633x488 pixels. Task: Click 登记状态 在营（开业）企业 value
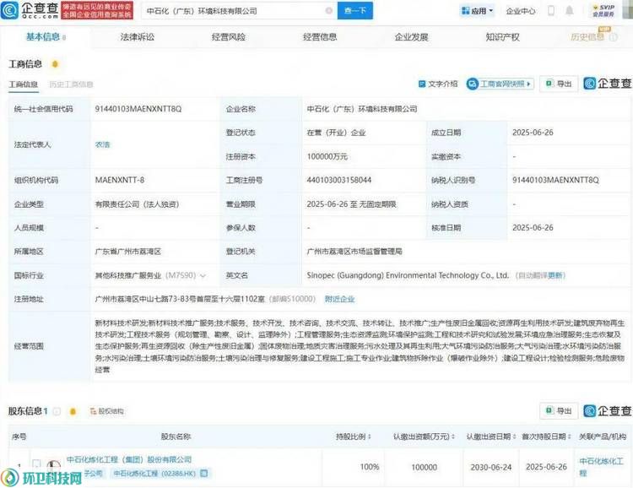(336, 133)
